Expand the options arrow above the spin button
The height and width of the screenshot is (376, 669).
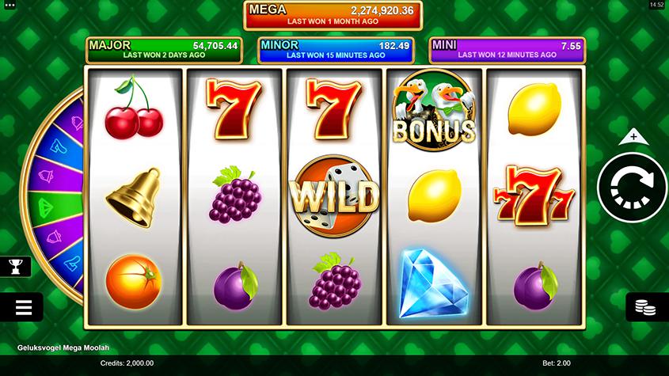point(633,137)
